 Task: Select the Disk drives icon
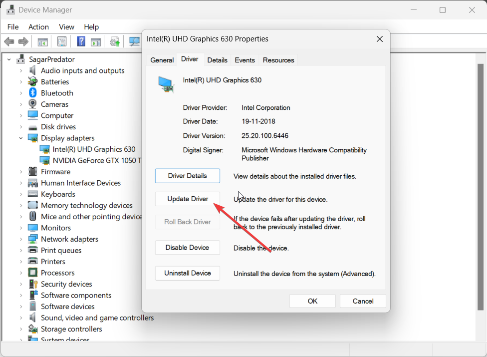[32, 127]
